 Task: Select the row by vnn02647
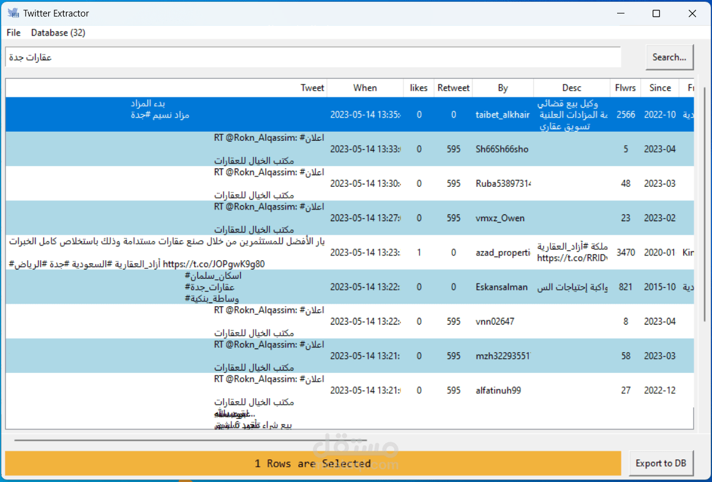[350, 321]
